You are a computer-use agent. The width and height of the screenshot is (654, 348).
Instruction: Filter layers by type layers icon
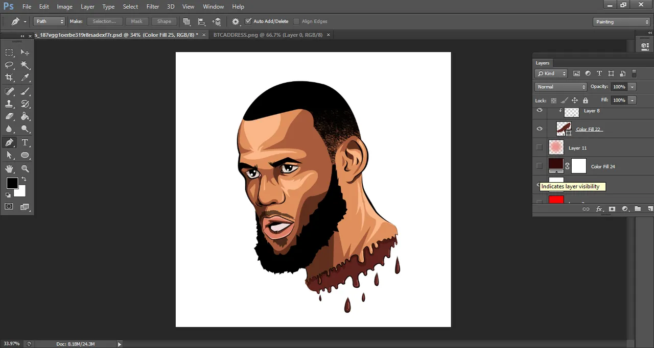point(599,73)
